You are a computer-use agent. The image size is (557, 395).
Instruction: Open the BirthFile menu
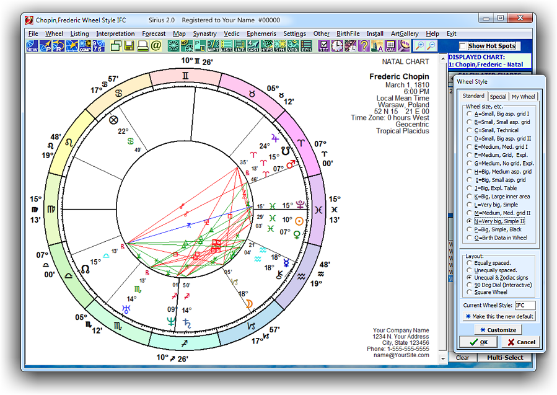pyautogui.click(x=348, y=33)
